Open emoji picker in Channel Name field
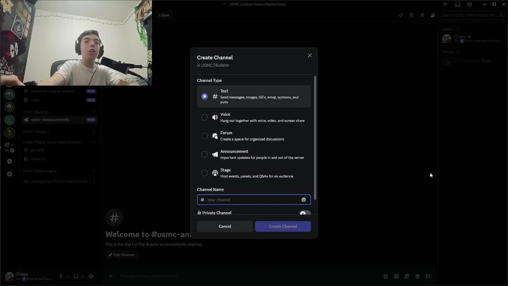The height and width of the screenshot is (286, 508). 304,200
